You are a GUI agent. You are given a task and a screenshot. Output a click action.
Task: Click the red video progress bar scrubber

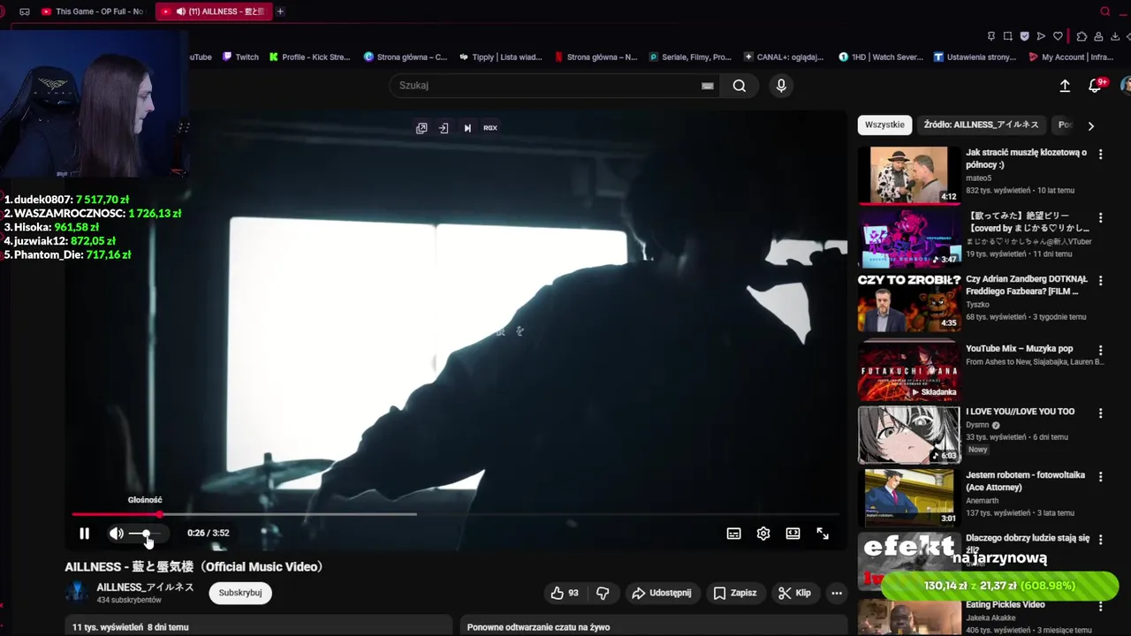pyautogui.click(x=160, y=514)
